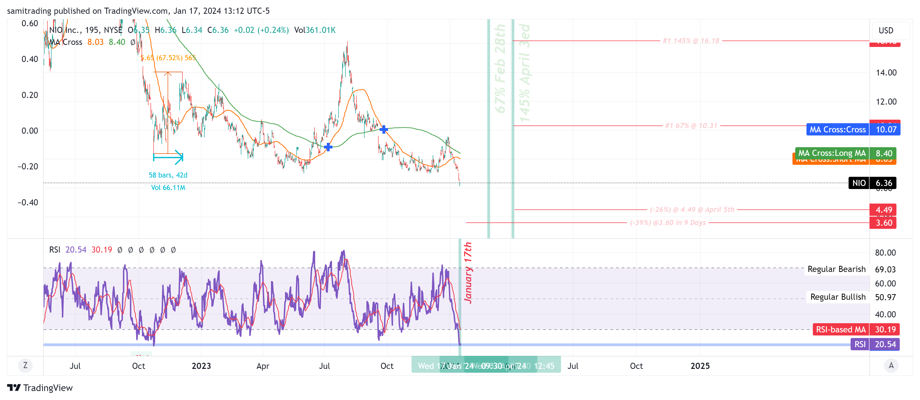Click the 'Regular Bearish' level label
Image resolution: width=920 pixels, height=400 pixels.
click(x=836, y=269)
